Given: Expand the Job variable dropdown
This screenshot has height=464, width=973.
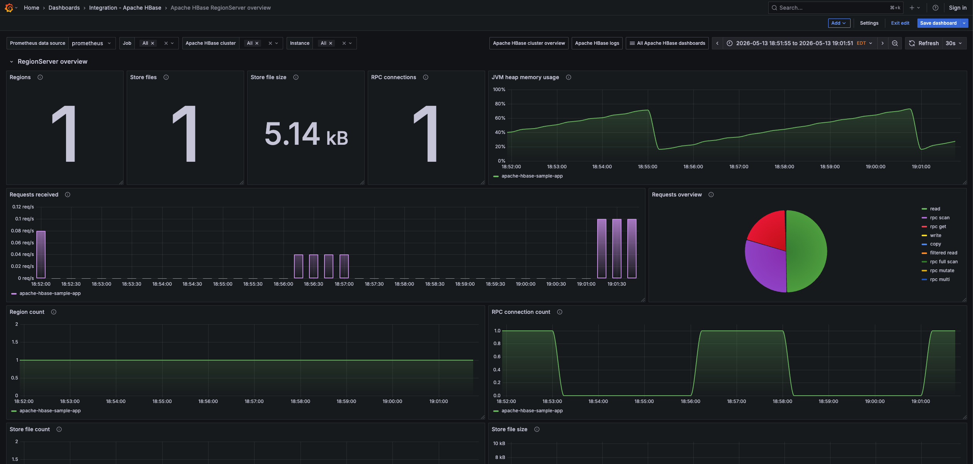Looking at the screenshot, I should pos(172,43).
